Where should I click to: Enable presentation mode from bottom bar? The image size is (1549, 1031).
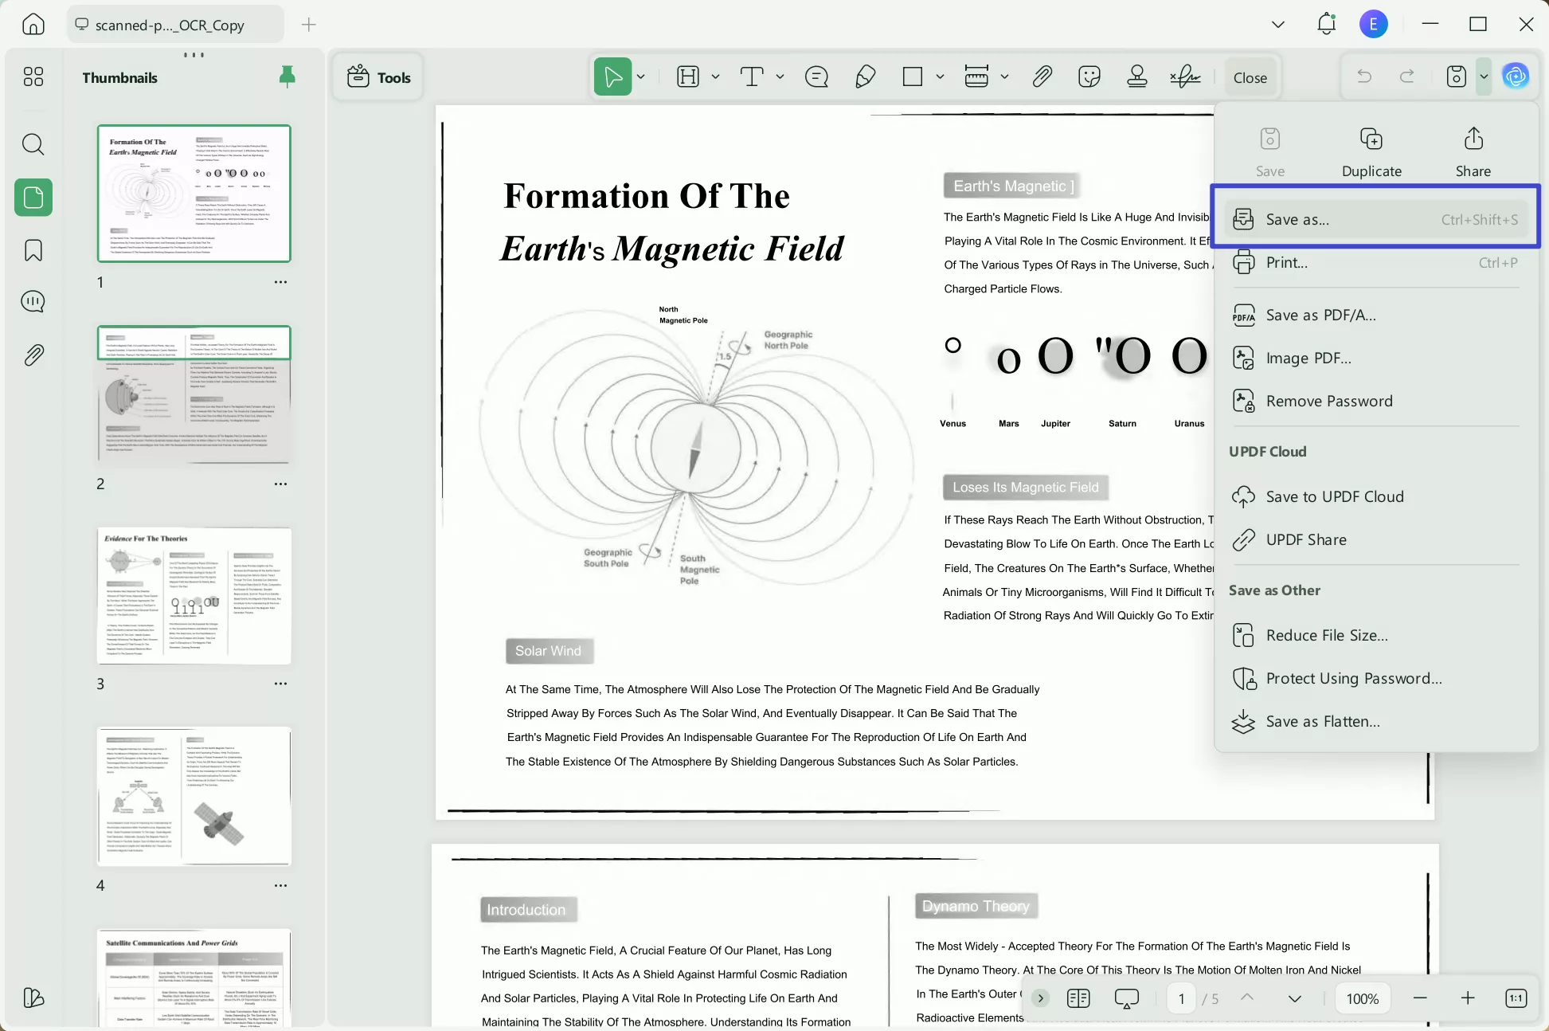[x=1126, y=998]
